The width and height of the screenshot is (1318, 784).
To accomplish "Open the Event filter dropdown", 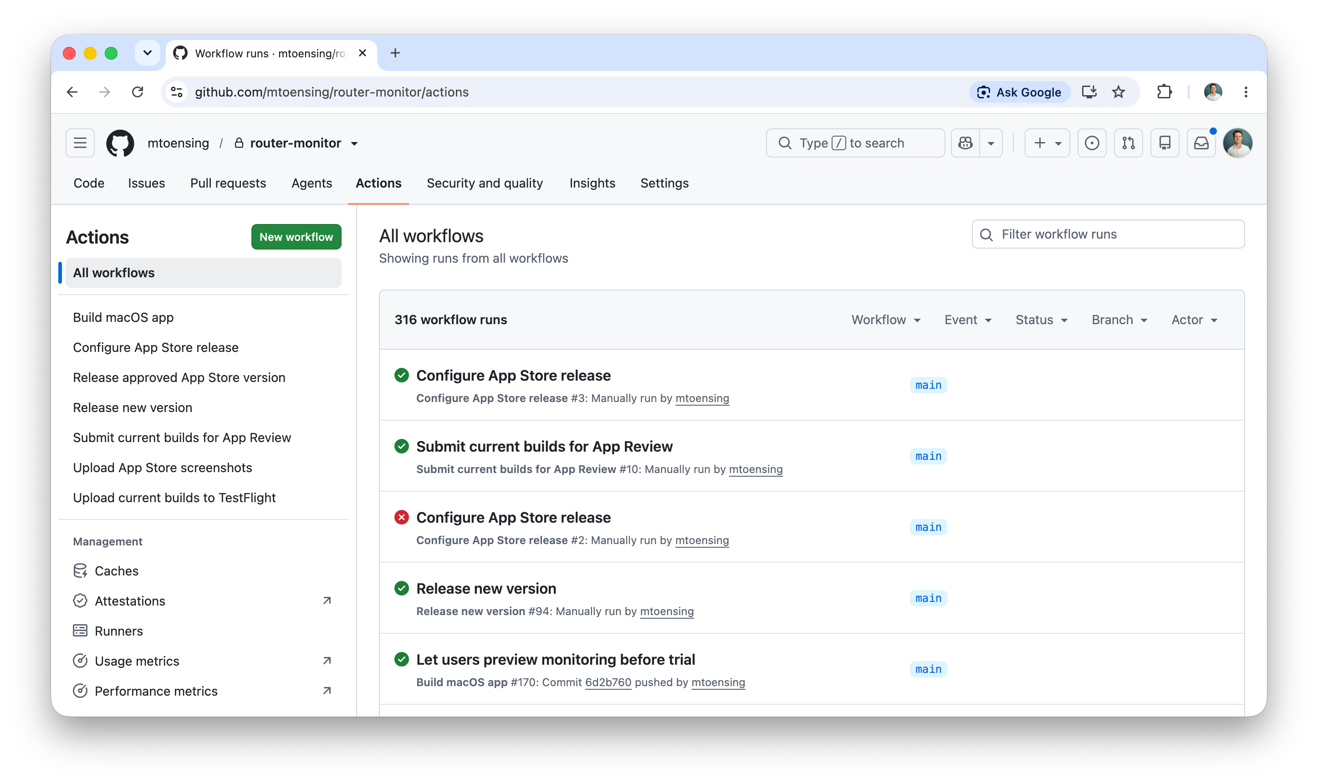I will point(968,320).
